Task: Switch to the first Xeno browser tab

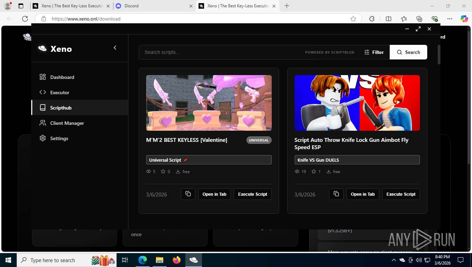Action: point(71,6)
